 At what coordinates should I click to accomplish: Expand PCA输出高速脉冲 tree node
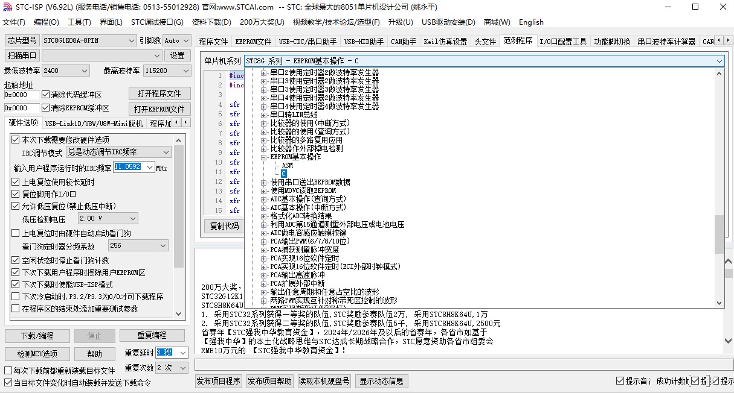pyautogui.click(x=264, y=275)
